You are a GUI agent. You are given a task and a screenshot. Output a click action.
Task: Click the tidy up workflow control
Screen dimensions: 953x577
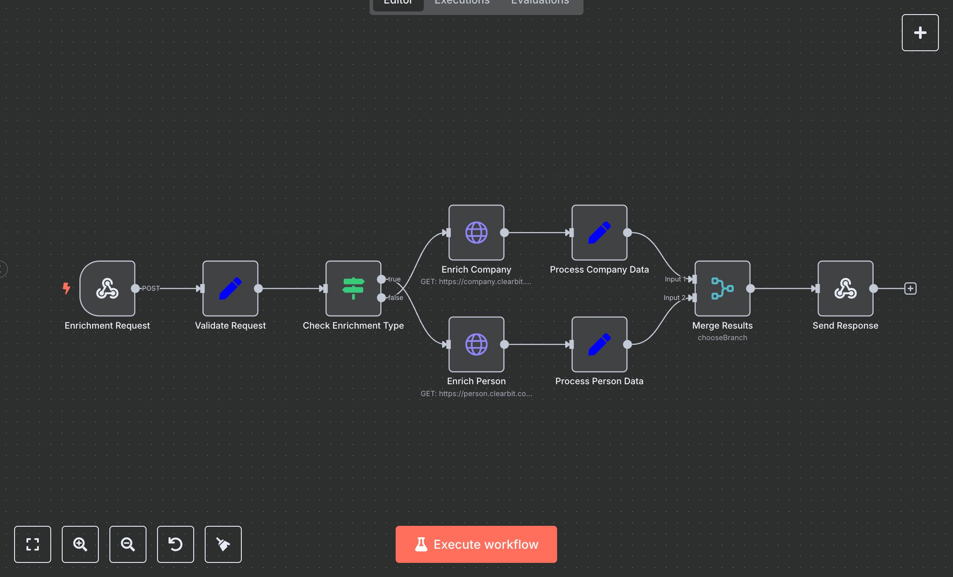coord(223,544)
